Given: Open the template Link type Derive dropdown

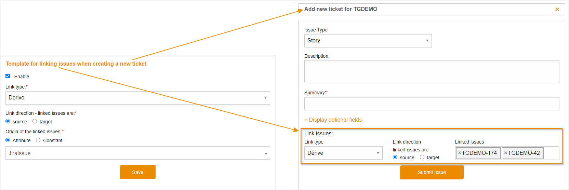Looking at the screenshot, I should pos(138,98).
